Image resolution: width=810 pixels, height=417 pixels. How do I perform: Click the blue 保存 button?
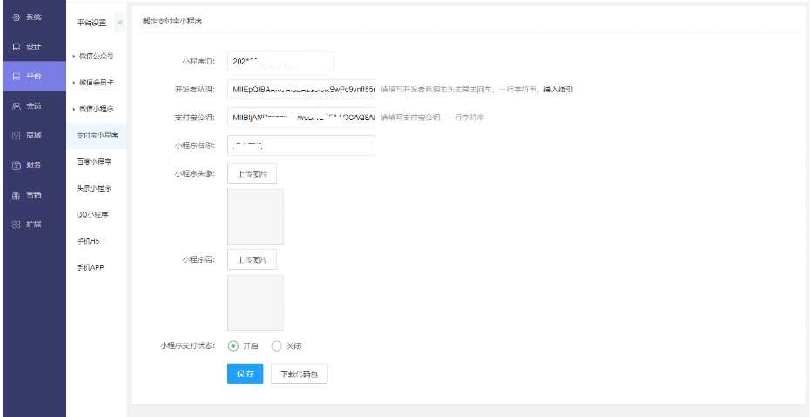click(x=246, y=373)
